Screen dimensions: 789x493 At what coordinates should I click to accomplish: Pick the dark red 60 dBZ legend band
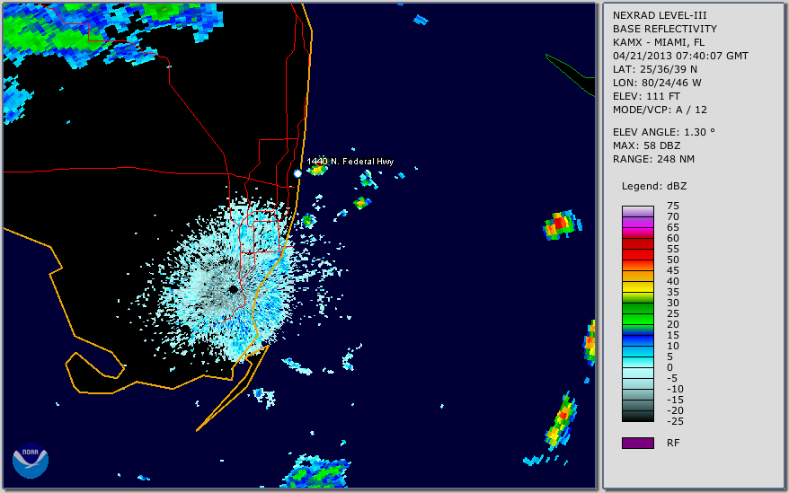pyautogui.click(x=638, y=244)
